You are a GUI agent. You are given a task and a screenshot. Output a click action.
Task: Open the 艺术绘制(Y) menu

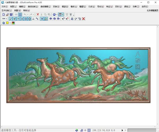pyautogui.click(x=7, y=10)
